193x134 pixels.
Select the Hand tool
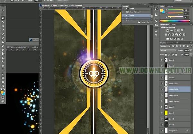pos(3,82)
